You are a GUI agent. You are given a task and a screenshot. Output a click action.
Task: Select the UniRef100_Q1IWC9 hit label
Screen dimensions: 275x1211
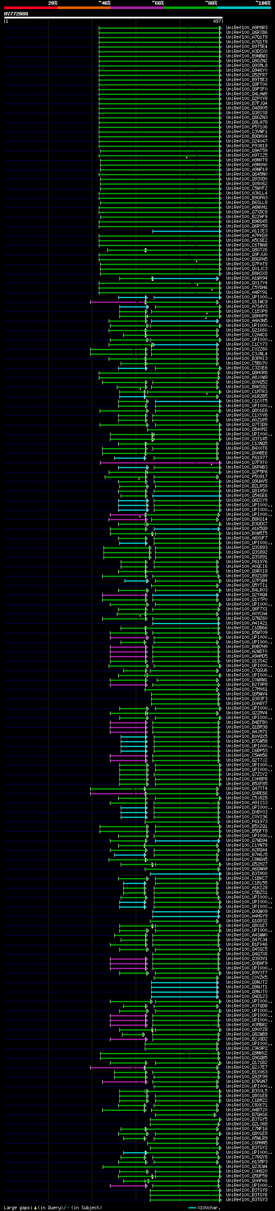coord(247,302)
